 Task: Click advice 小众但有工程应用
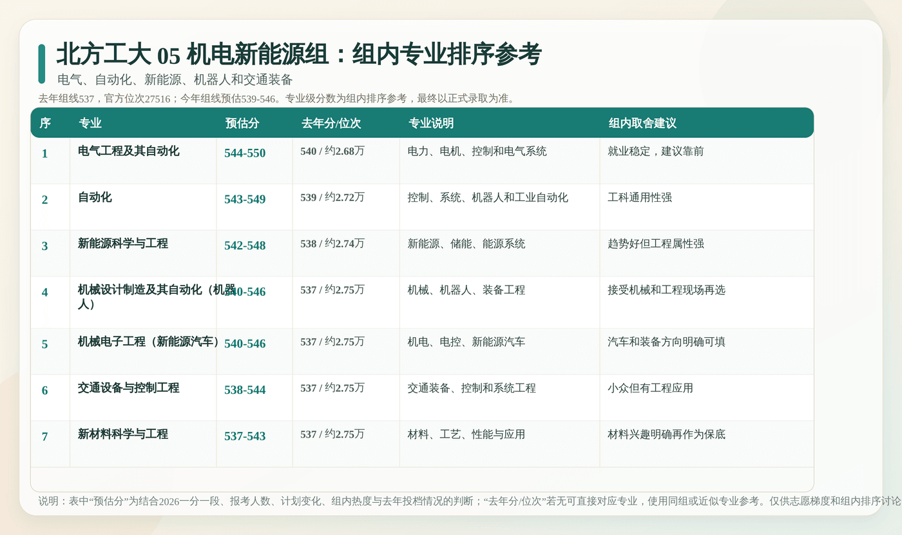coord(650,388)
